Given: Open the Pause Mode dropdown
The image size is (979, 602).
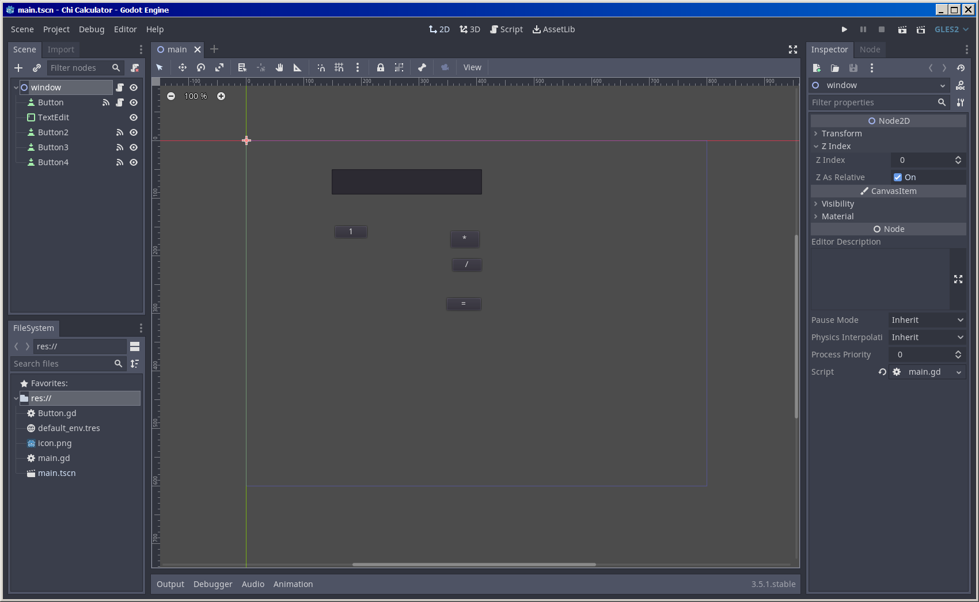Looking at the screenshot, I should [927, 320].
